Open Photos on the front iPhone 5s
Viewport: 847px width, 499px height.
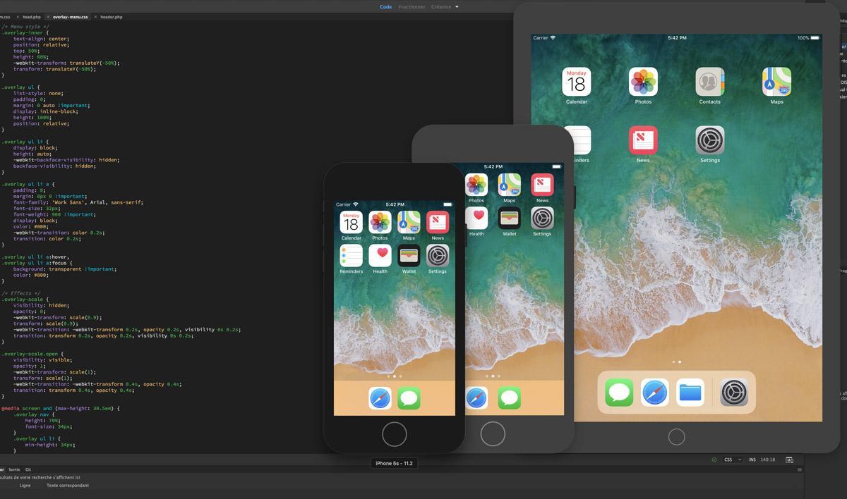coord(380,222)
